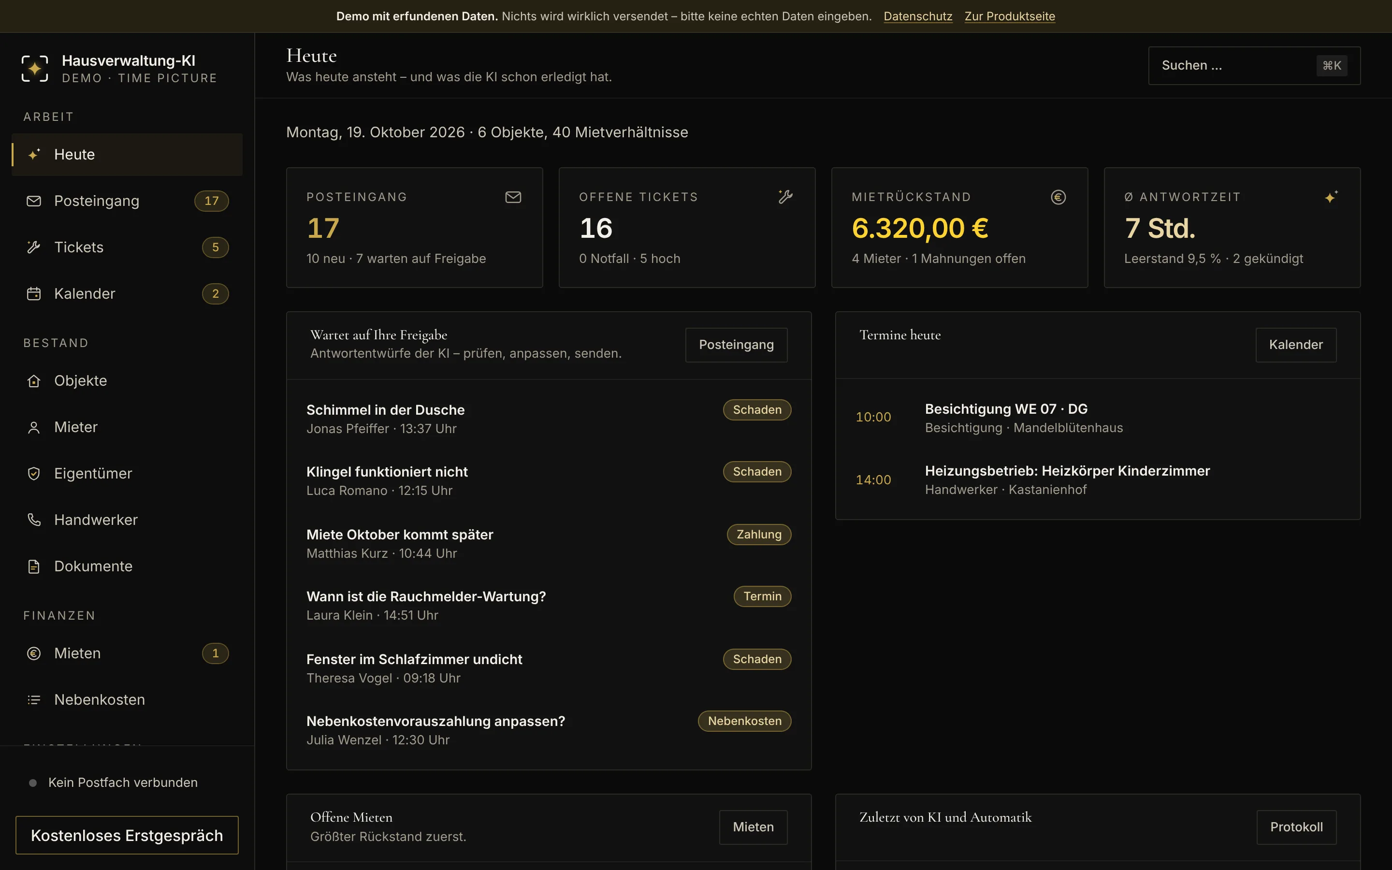
Task: Go to Tickets in the sidebar
Action: click(127, 247)
